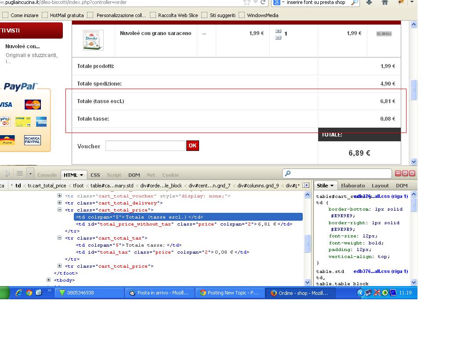Minimize the Firebug panel
The height and width of the screenshot is (337, 450).
[x=398, y=173]
